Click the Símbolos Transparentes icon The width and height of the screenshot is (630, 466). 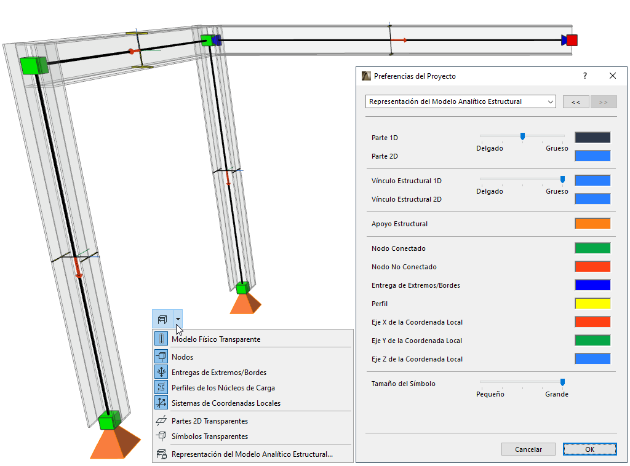pos(161,436)
